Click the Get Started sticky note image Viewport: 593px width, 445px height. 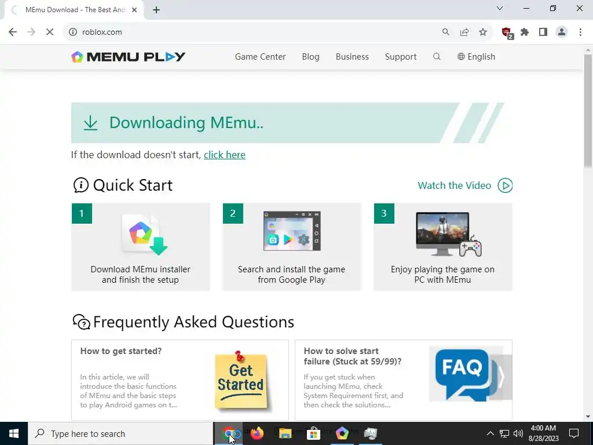click(x=240, y=380)
